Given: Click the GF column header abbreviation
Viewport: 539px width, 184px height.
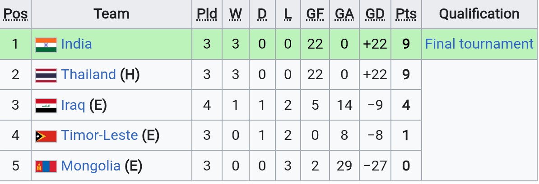Looking at the screenshot, I should click(x=315, y=14).
